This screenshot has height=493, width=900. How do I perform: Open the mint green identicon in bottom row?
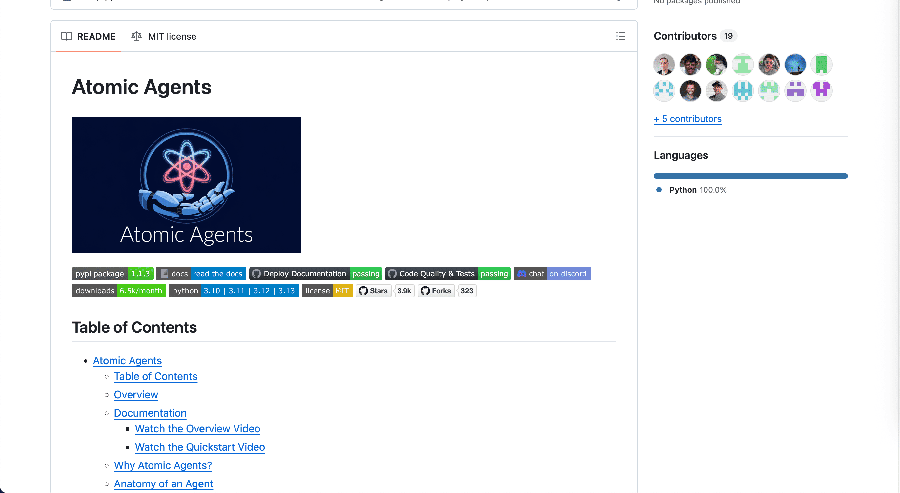click(x=769, y=91)
